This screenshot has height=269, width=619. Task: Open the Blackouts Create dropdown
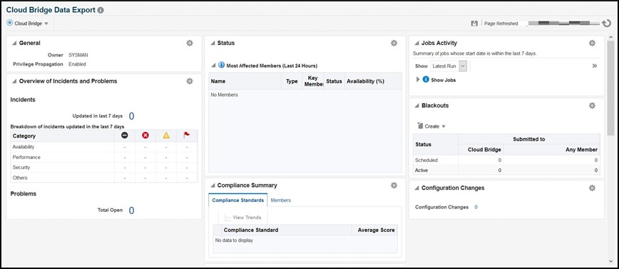point(431,126)
